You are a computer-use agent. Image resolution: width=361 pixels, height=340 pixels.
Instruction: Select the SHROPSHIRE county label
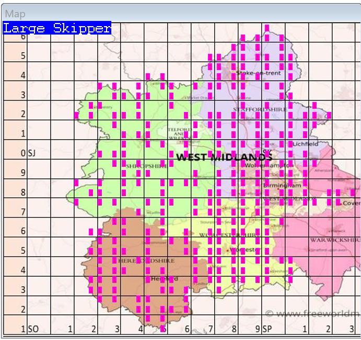coord(147,166)
